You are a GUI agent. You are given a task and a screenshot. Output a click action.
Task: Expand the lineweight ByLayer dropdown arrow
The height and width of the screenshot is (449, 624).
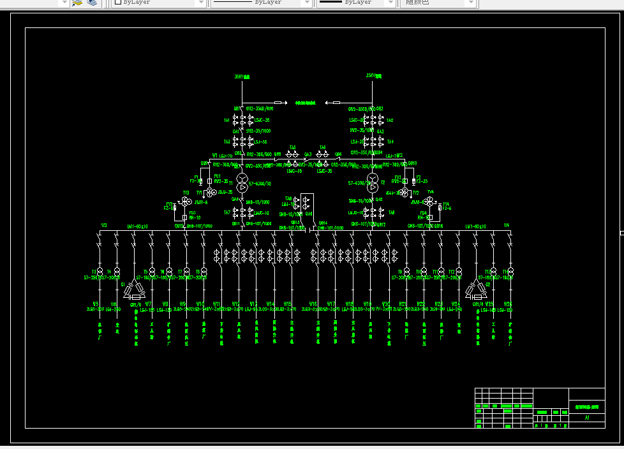coord(390,3)
